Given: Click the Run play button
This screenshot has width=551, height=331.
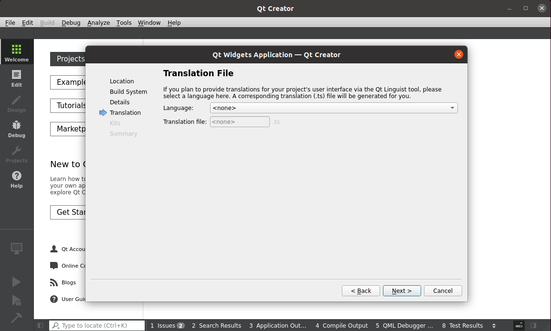Looking at the screenshot, I should [x=17, y=282].
